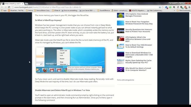Click the Android Manages Processes thumbnail

coord(121,15)
